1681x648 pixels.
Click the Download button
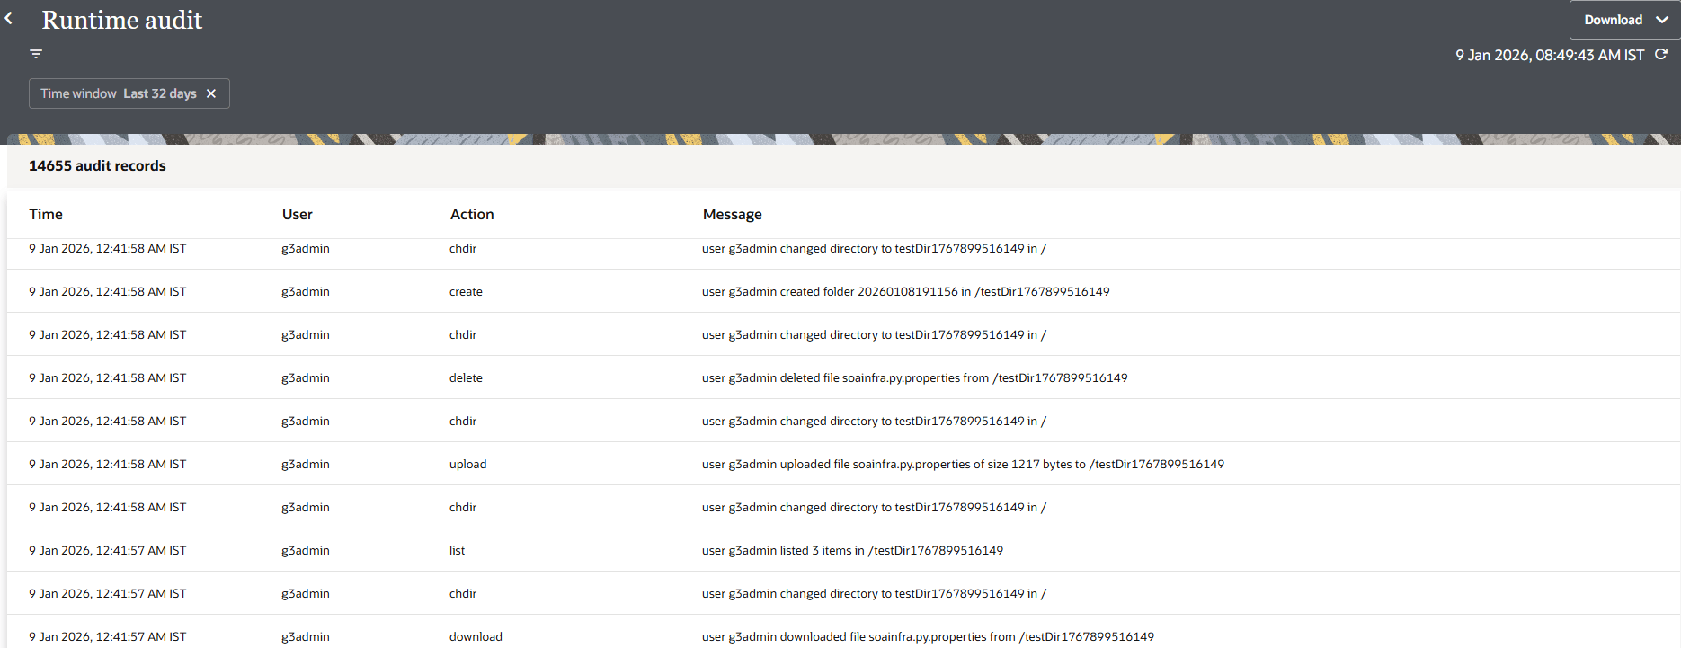click(1612, 19)
